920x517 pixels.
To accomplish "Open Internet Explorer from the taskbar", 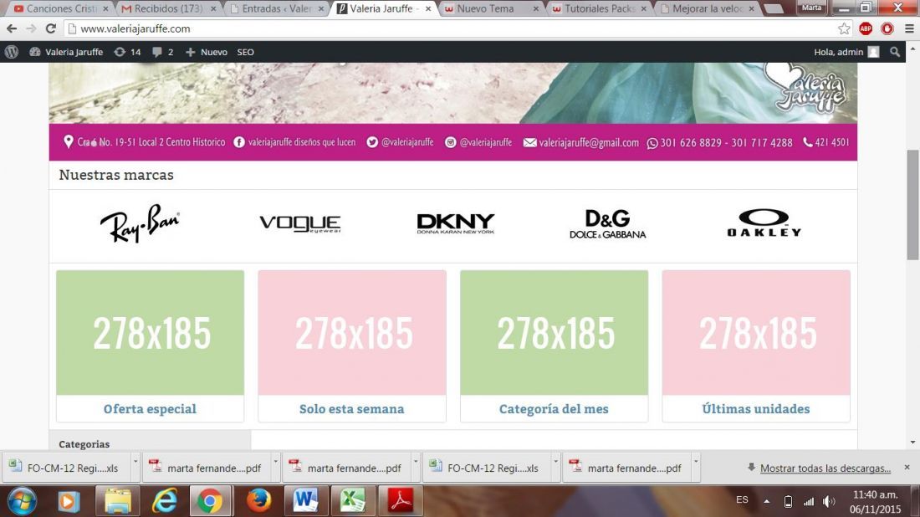I will [x=164, y=501].
